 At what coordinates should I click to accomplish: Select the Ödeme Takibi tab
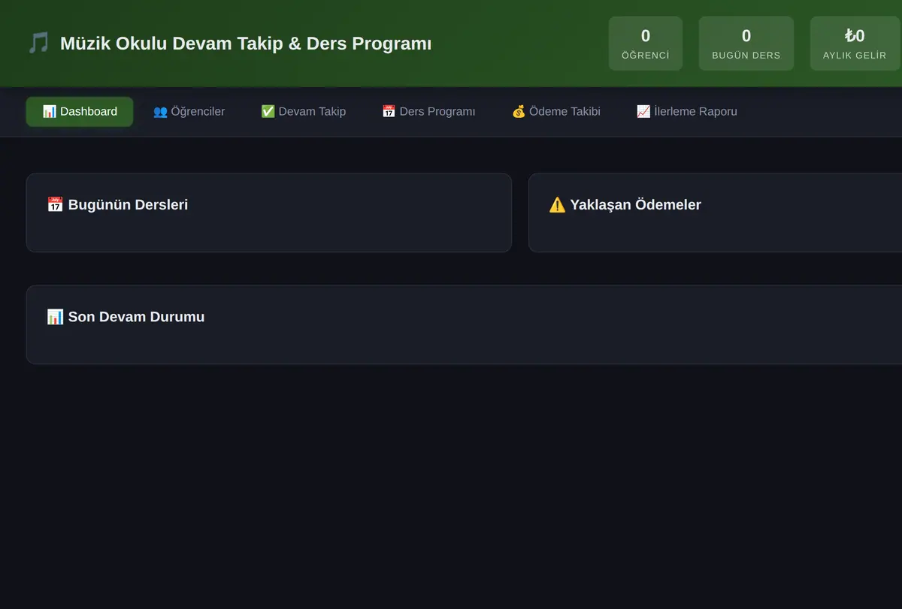pyautogui.click(x=555, y=112)
